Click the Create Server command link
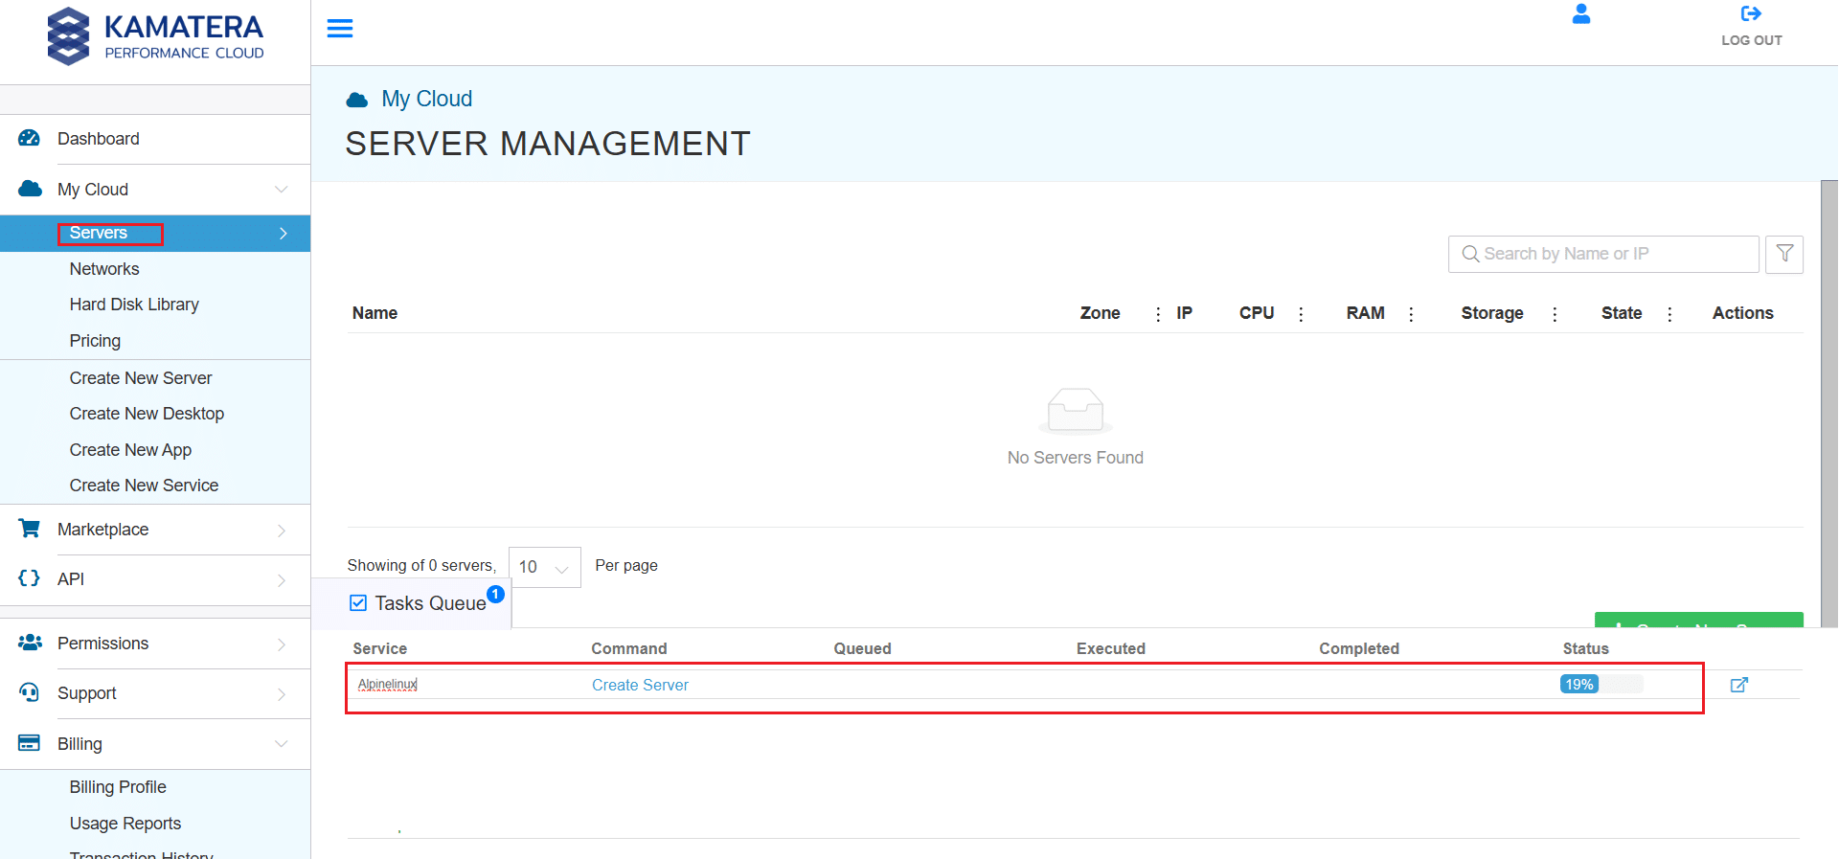Image resolution: width=1839 pixels, height=859 pixels. (x=640, y=685)
